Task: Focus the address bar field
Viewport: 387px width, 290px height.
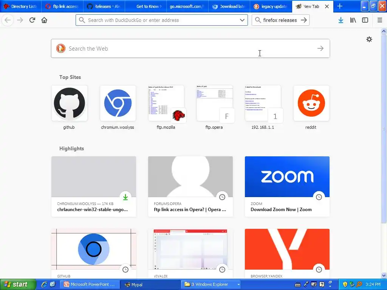Action: pos(162,20)
